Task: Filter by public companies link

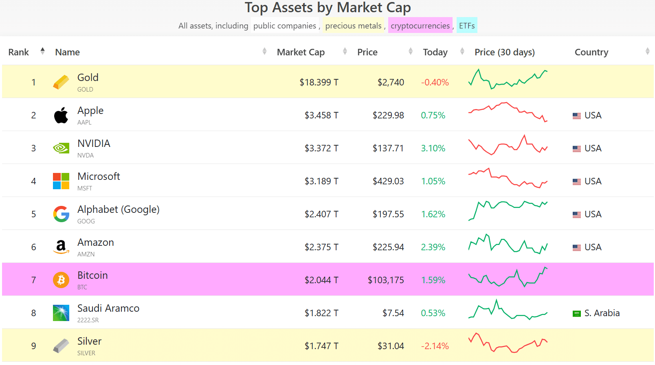Action: pos(285,26)
